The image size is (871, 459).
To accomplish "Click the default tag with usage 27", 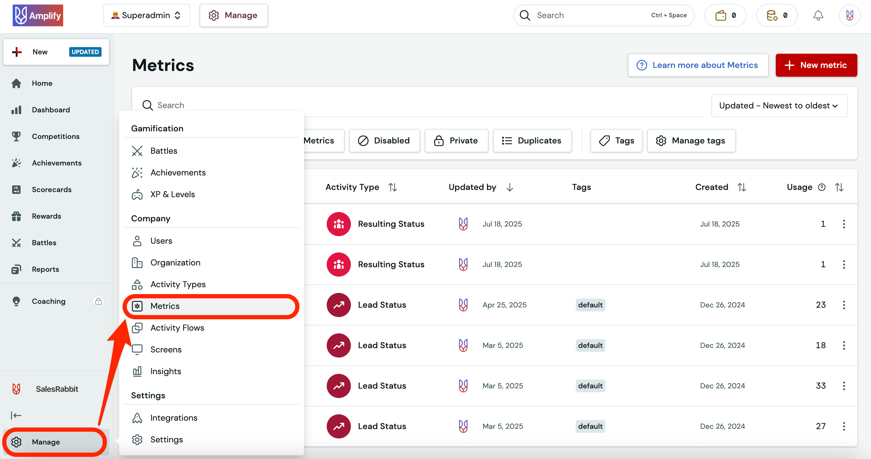I will pos(590,426).
